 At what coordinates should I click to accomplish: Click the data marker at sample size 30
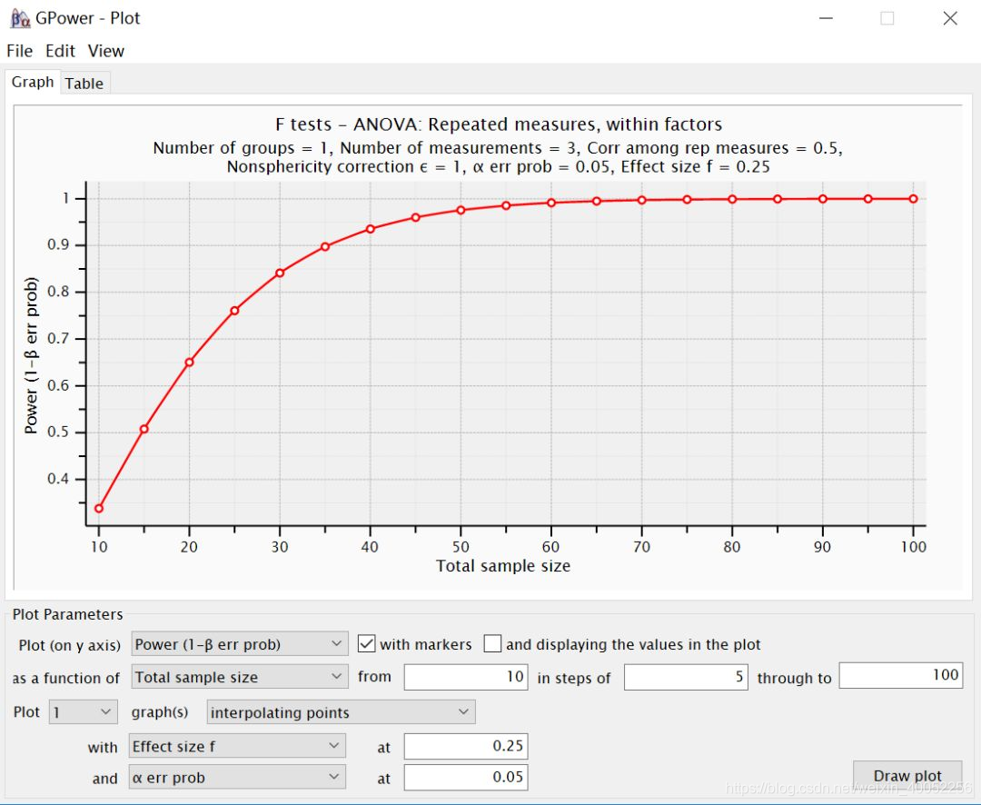280,273
